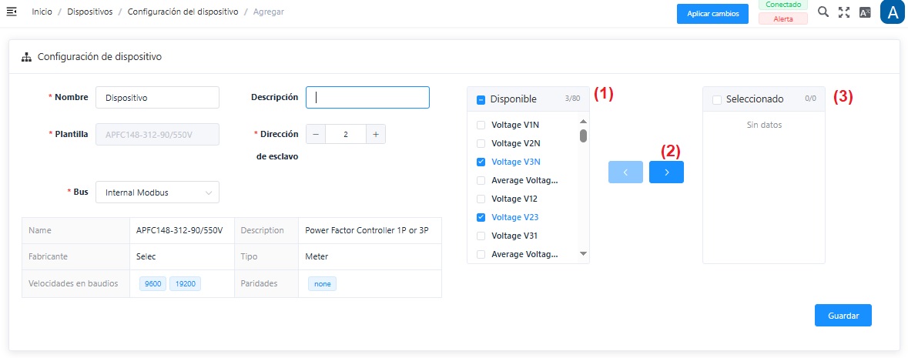
Task: Click the left transfer arrow button
Action: (625, 172)
